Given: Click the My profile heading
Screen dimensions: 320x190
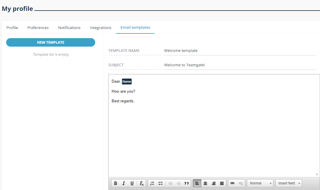Looking at the screenshot, I should click(x=17, y=9).
